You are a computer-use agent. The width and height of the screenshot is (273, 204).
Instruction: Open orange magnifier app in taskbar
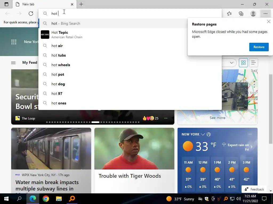72,199
